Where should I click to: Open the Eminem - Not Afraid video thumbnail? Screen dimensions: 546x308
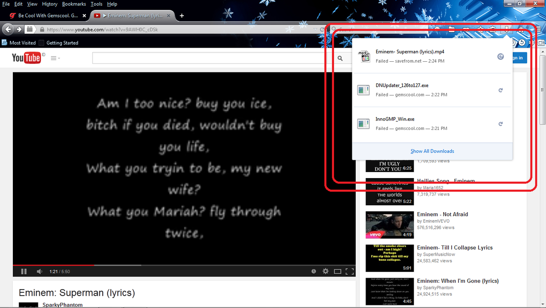click(x=390, y=225)
